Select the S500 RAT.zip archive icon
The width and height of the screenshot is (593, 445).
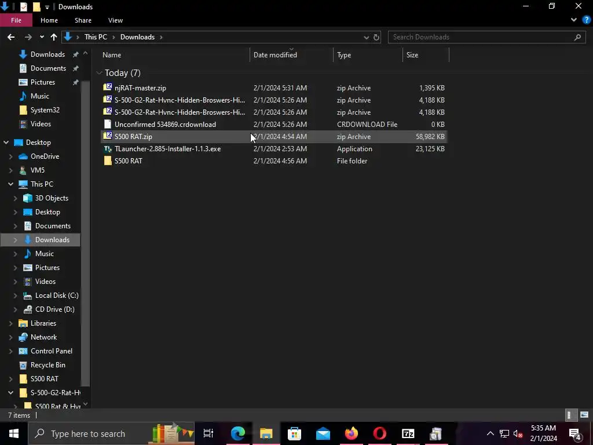click(x=108, y=136)
